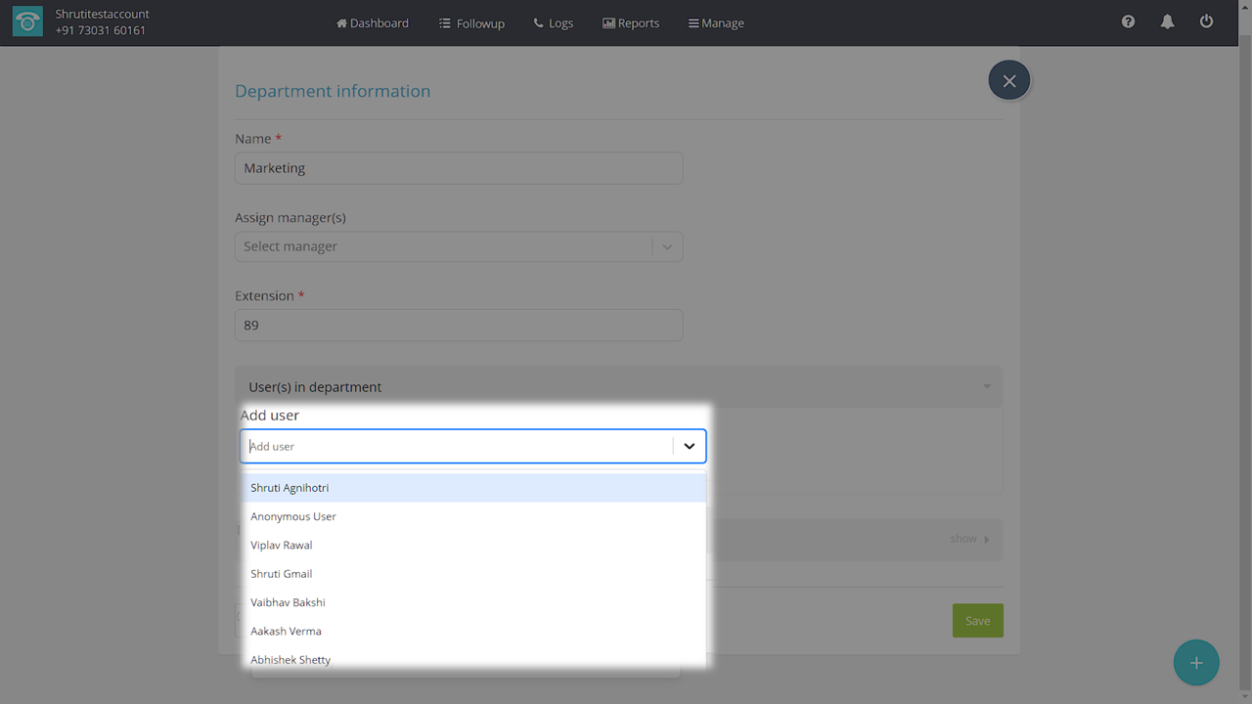This screenshot has width=1252, height=704.
Task: Click the department Name input field
Action: click(x=458, y=168)
